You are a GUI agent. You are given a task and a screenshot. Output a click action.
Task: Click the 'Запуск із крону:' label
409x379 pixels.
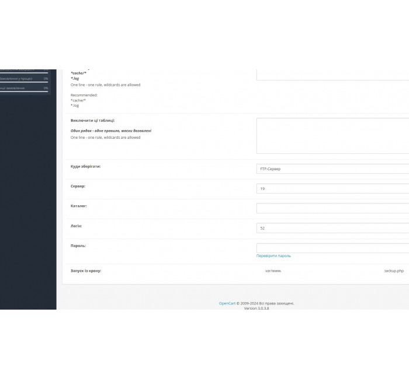[x=86, y=271]
